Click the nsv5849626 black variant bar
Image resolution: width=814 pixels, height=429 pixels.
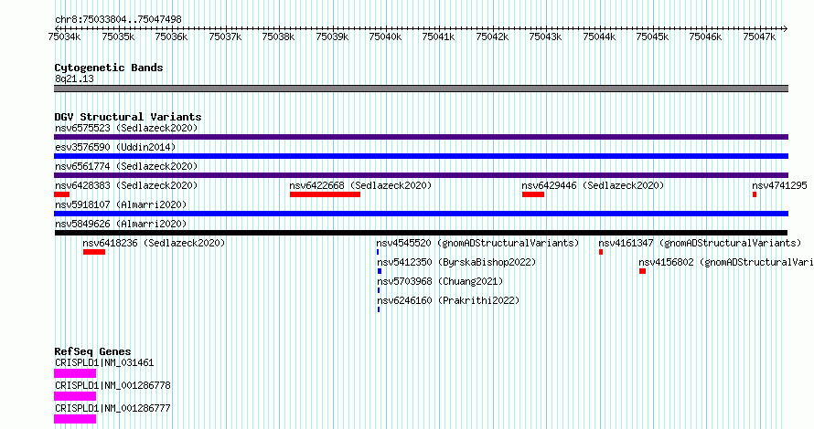421,233
